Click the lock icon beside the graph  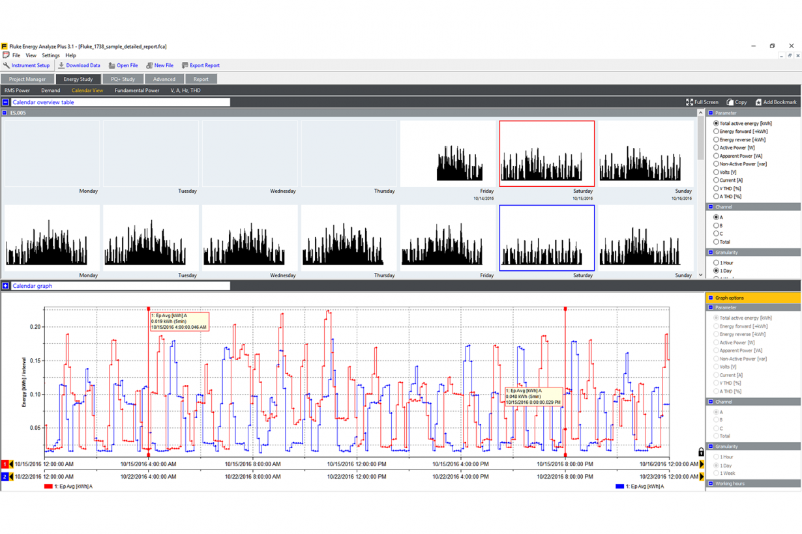(x=701, y=451)
